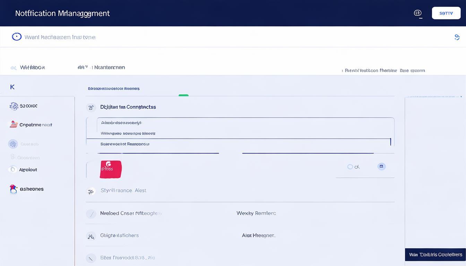Click the striped flag icon beside Cnpatrme
The height and width of the screenshot is (266, 466).
pos(14,125)
